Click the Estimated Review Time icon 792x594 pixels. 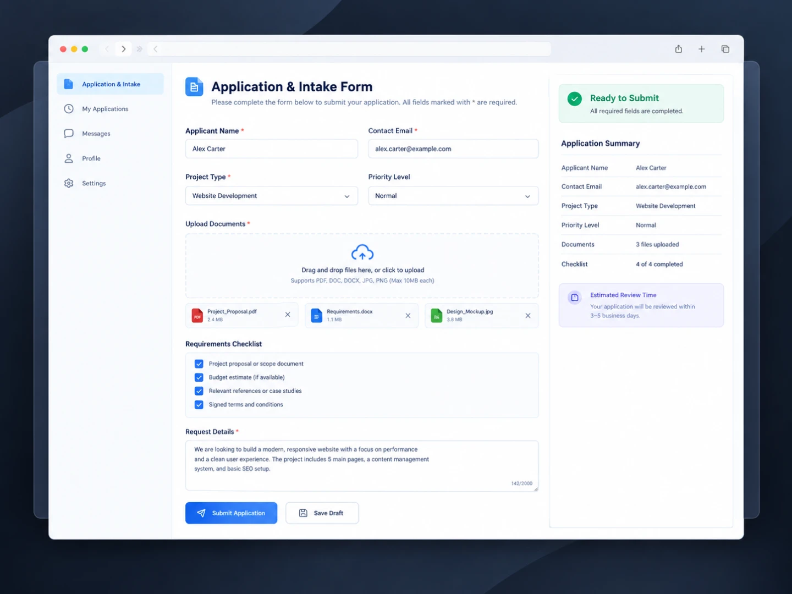(x=575, y=298)
